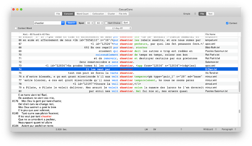Select row 79 voleit chastier solon
Image resolution: width=252 pixels, height=146 pixels.
[x=124, y=88]
